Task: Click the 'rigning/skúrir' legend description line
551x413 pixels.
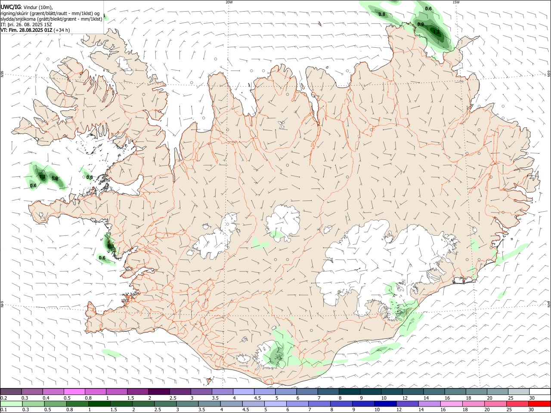Action: click(x=50, y=13)
